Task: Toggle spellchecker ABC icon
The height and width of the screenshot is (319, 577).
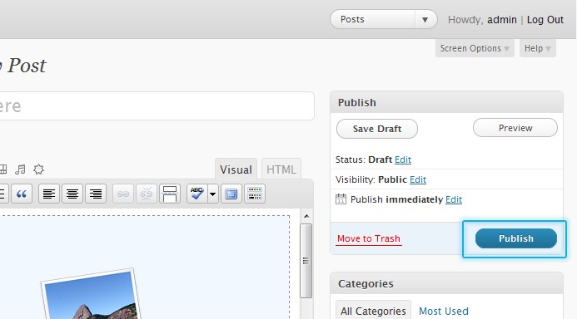Action: (x=196, y=194)
